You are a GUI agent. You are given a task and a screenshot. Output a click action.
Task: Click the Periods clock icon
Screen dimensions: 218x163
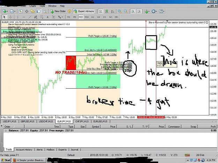tap(153, 11)
